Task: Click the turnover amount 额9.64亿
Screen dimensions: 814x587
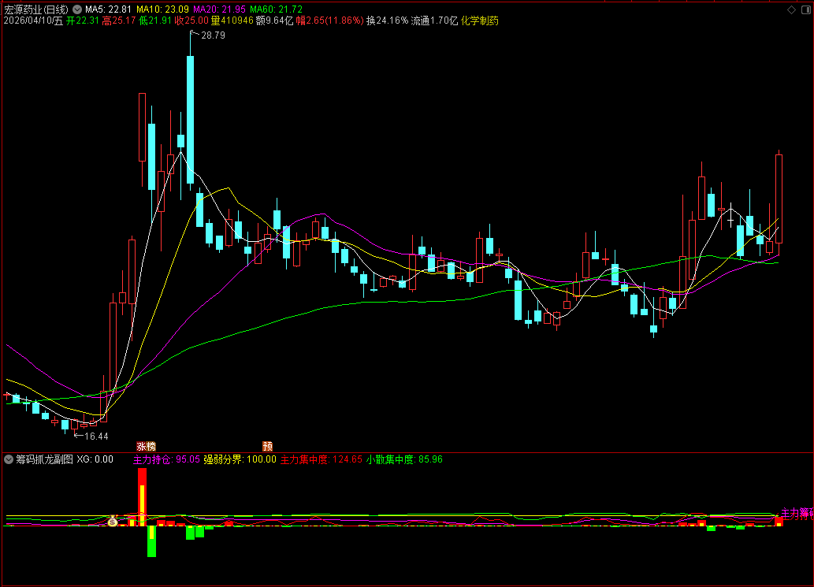Action: 275,20
